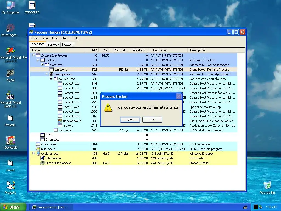
Task: Click the 16.02 MB private bytes value
Action: click(142, 153)
